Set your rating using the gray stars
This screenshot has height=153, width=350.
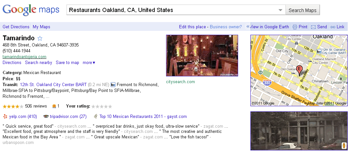102,106
